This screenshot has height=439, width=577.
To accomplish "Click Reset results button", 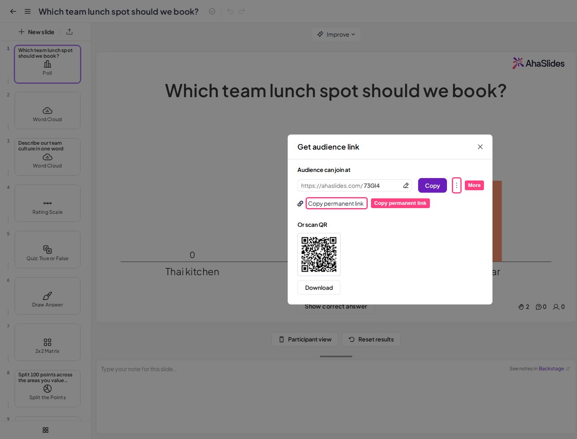I will tap(371, 339).
